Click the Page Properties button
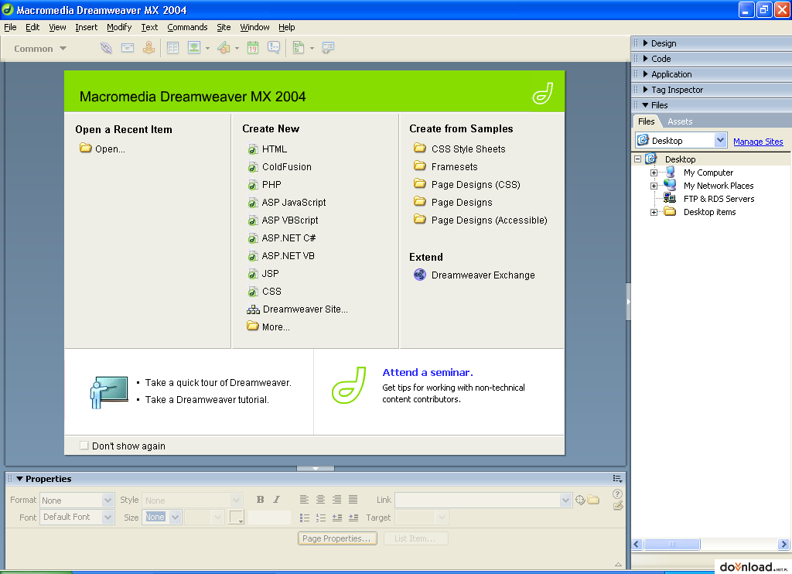The width and height of the screenshot is (792, 574). [x=337, y=538]
